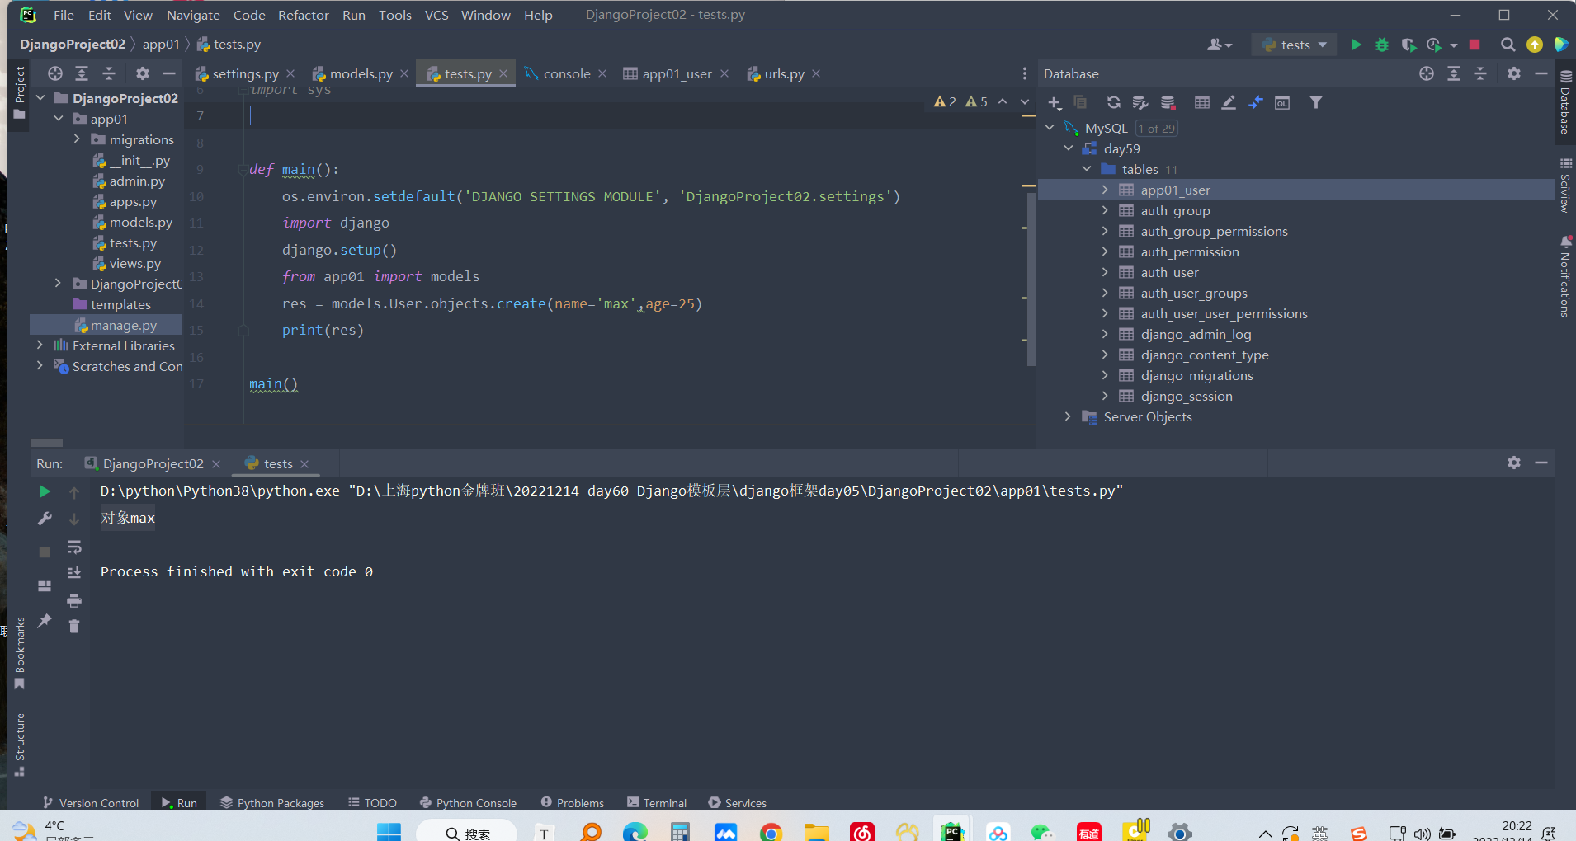
Task: Click the Search Everywhere magnifier icon
Action: coord(1508,45)
